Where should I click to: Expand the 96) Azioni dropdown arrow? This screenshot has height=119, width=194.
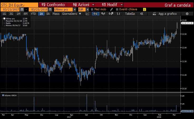click(93, 5)
